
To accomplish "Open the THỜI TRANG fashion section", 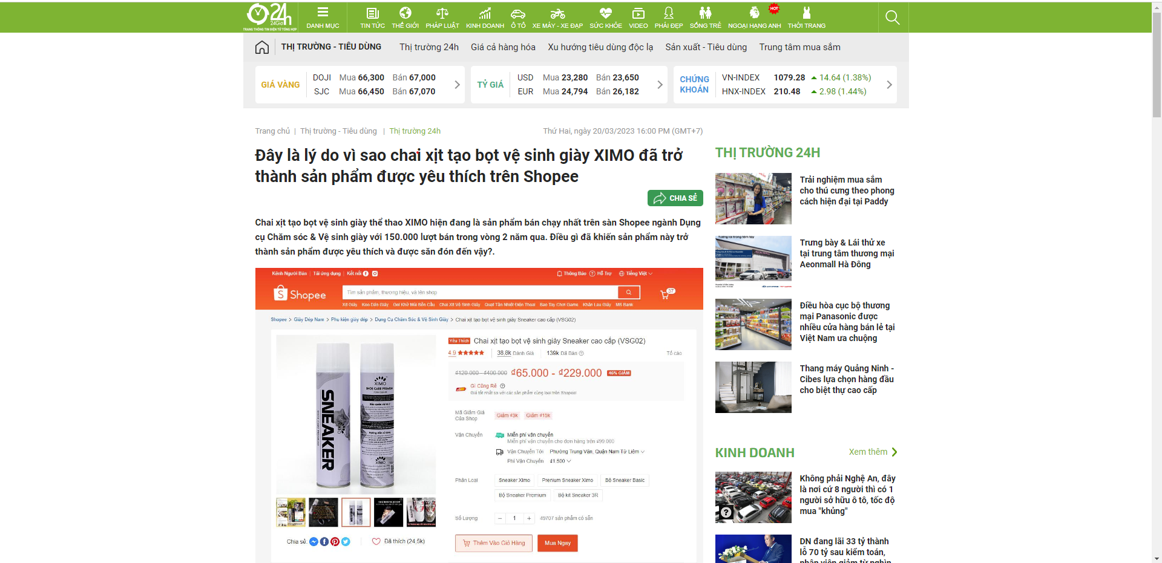I will coord(806,18).
